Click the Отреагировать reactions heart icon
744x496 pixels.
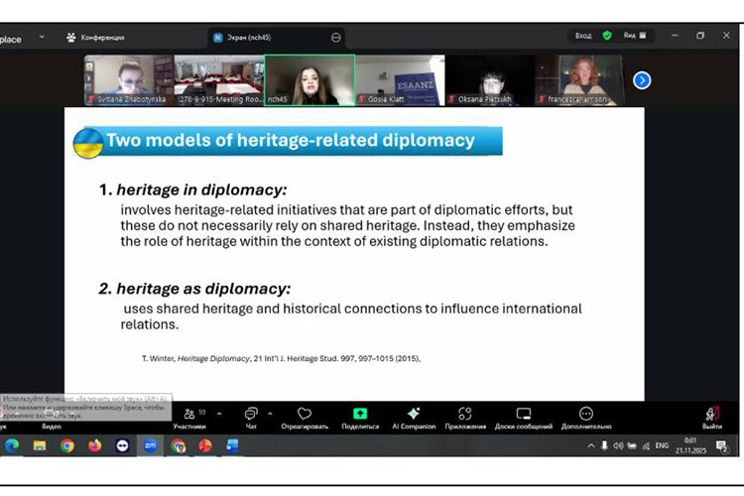coord(305,415)
